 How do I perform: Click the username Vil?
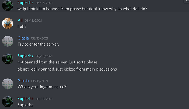[20, 20]
